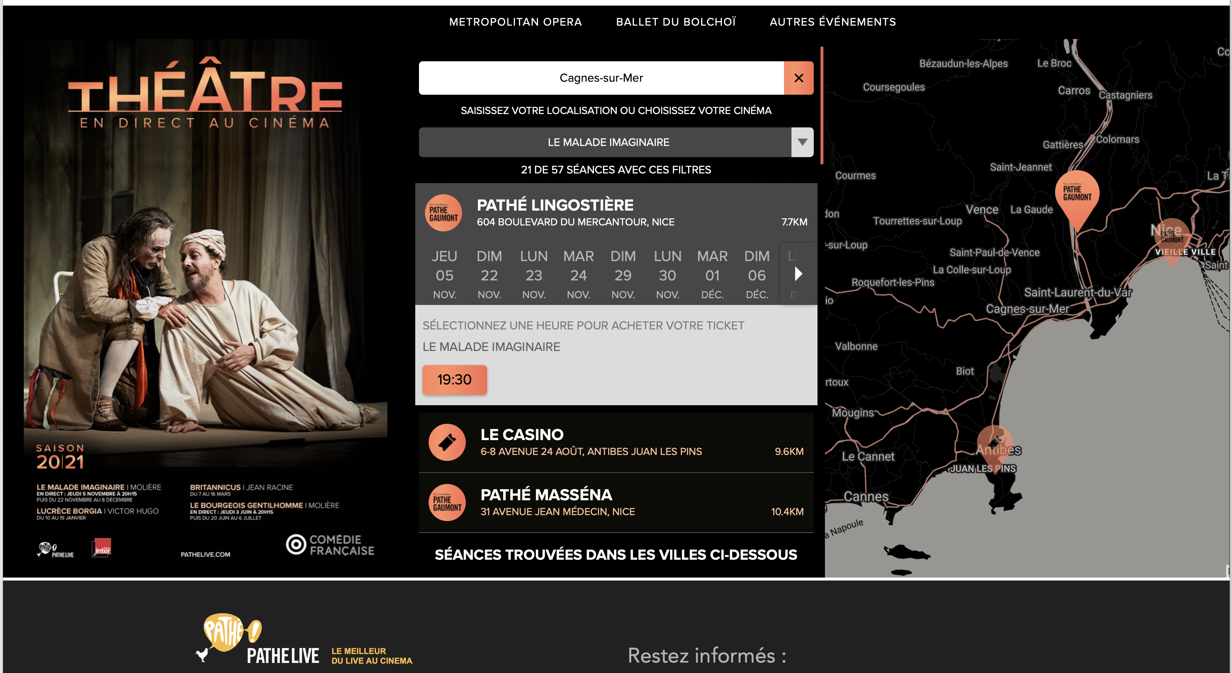Clear the Cagnes-sur-Mer location search
This screenshot has height=673, width=1232.
(x=798, y=78)
